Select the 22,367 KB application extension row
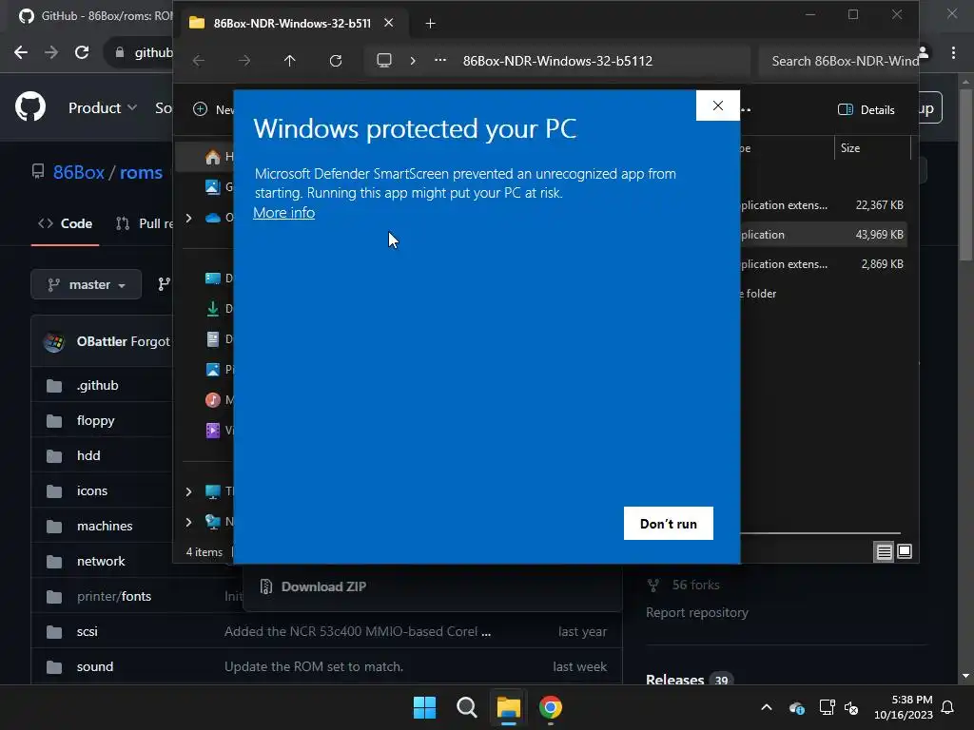 point(822,205)
